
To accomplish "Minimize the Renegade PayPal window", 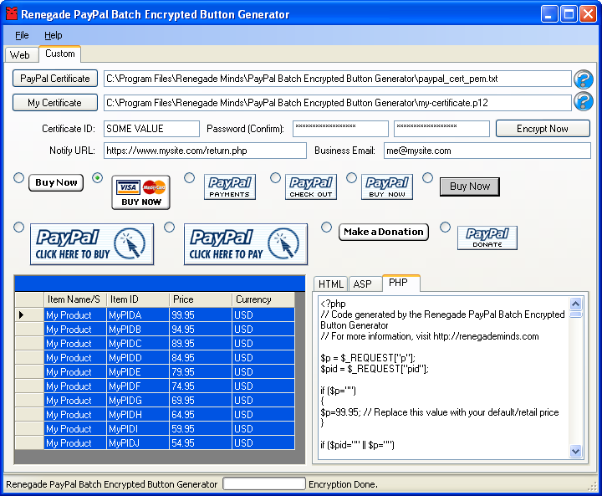I will point(549,14).
